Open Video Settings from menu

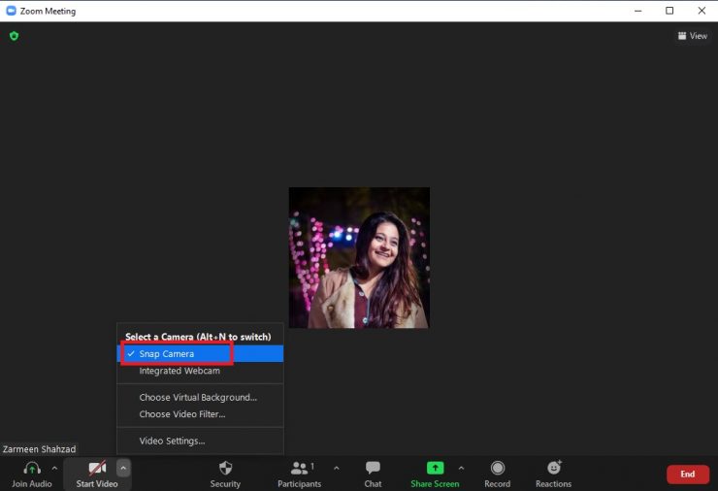pyautogui.click(x=200, y=441)
